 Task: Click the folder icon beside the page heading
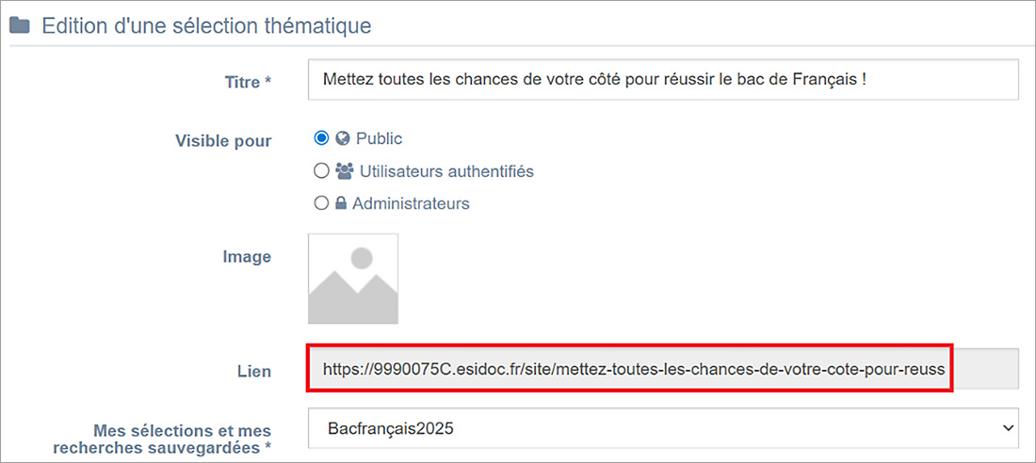pyautogui.click(x=19, y=25)
